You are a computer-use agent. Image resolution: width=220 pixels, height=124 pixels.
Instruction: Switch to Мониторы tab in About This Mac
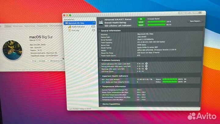pyautogui.click(x=17, y=26)
